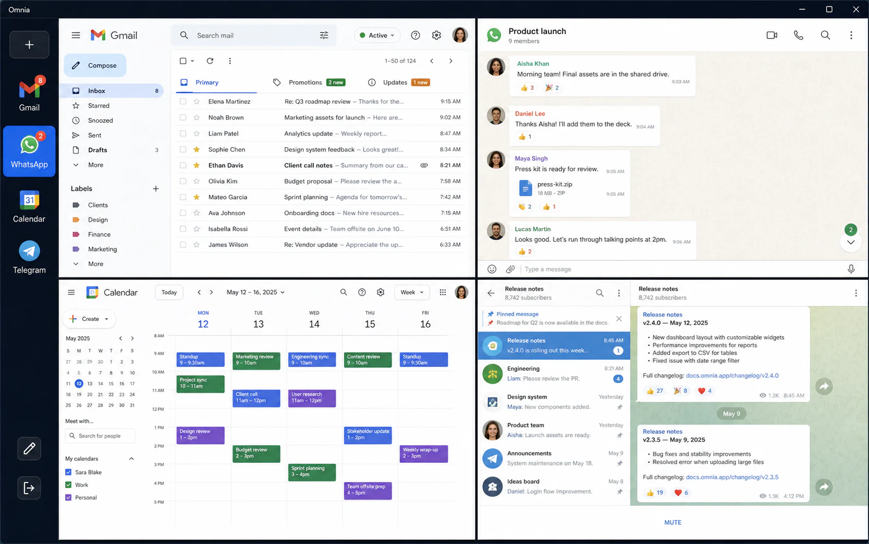Search within the Product launch chat
Screen dimensions: 869x544
[825, 35]
